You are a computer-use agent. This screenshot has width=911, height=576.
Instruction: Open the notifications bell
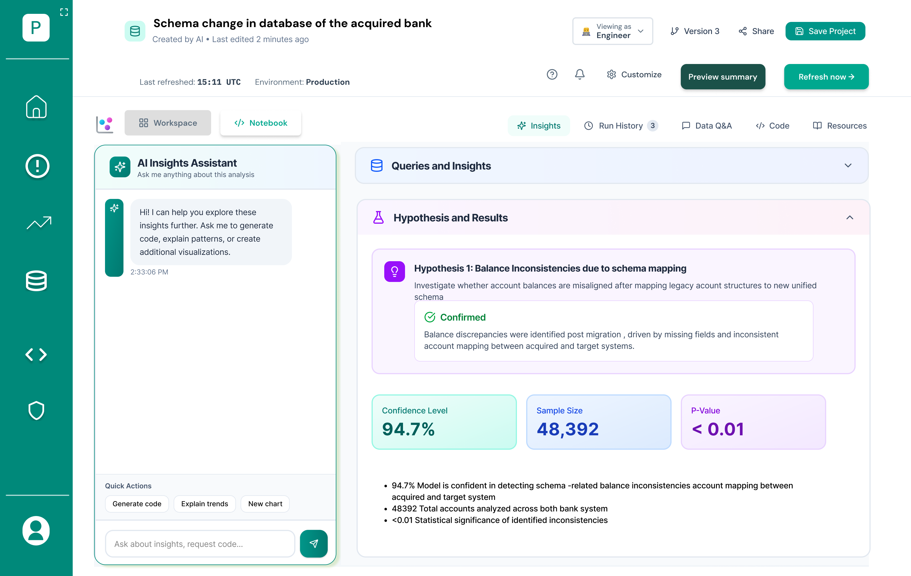coord(580,74)
